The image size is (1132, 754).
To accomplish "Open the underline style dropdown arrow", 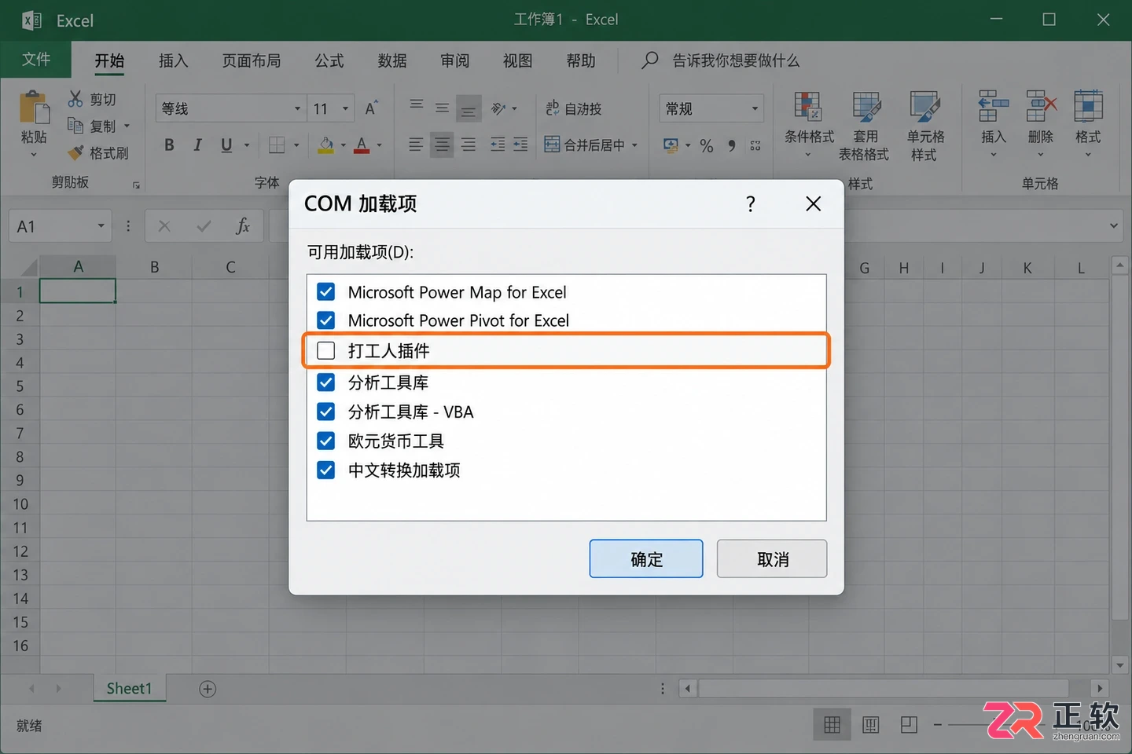I will (246, 145).
